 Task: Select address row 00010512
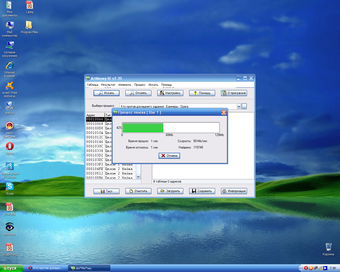[110, 173]
